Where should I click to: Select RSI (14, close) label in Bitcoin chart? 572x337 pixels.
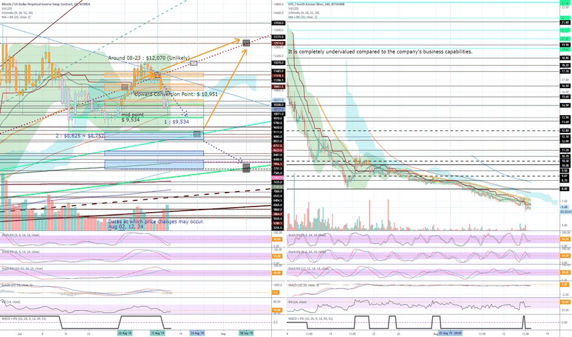[x=11, y=301]
